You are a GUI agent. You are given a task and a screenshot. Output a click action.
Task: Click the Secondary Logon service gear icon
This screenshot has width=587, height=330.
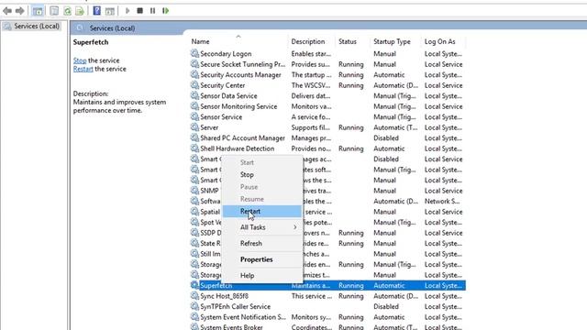(x=194, y=53)
